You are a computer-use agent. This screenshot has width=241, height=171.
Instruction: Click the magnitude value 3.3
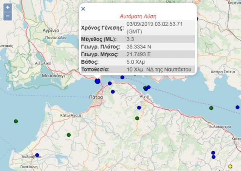pos(130,39)
